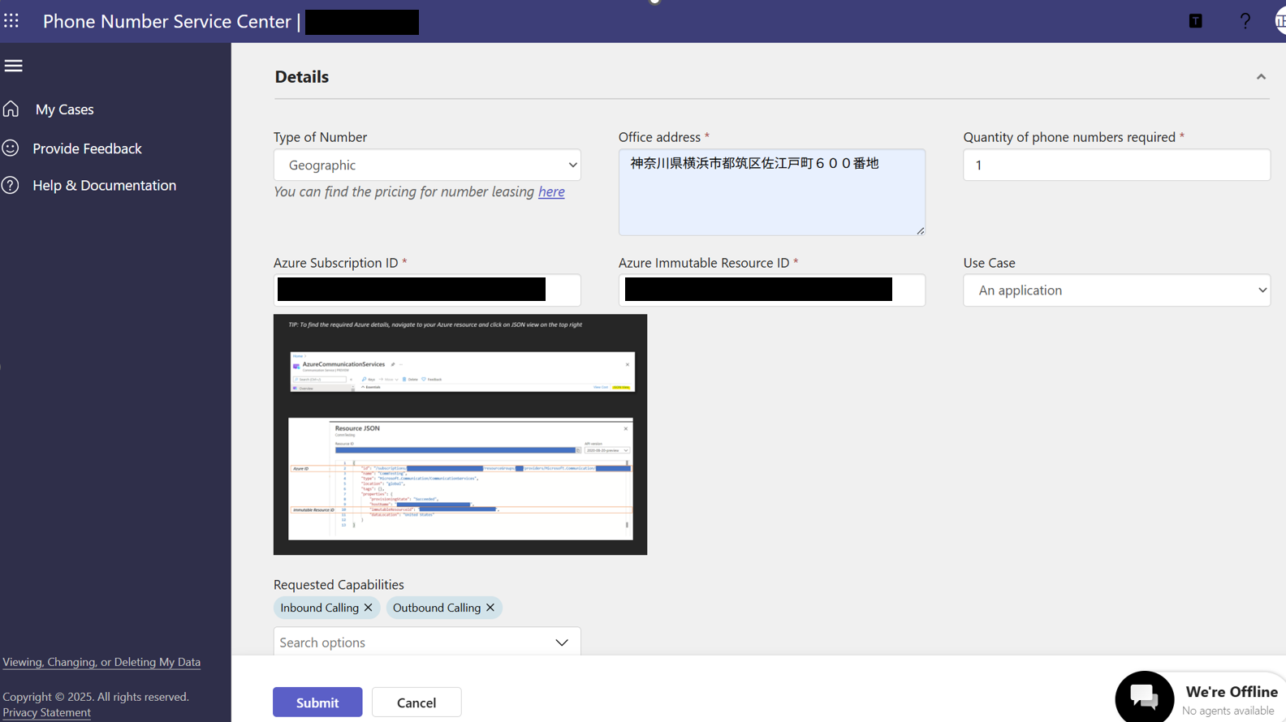Open the help question mark in header
Viewport: 1286px width, 722px height.
click(1245, 21)
